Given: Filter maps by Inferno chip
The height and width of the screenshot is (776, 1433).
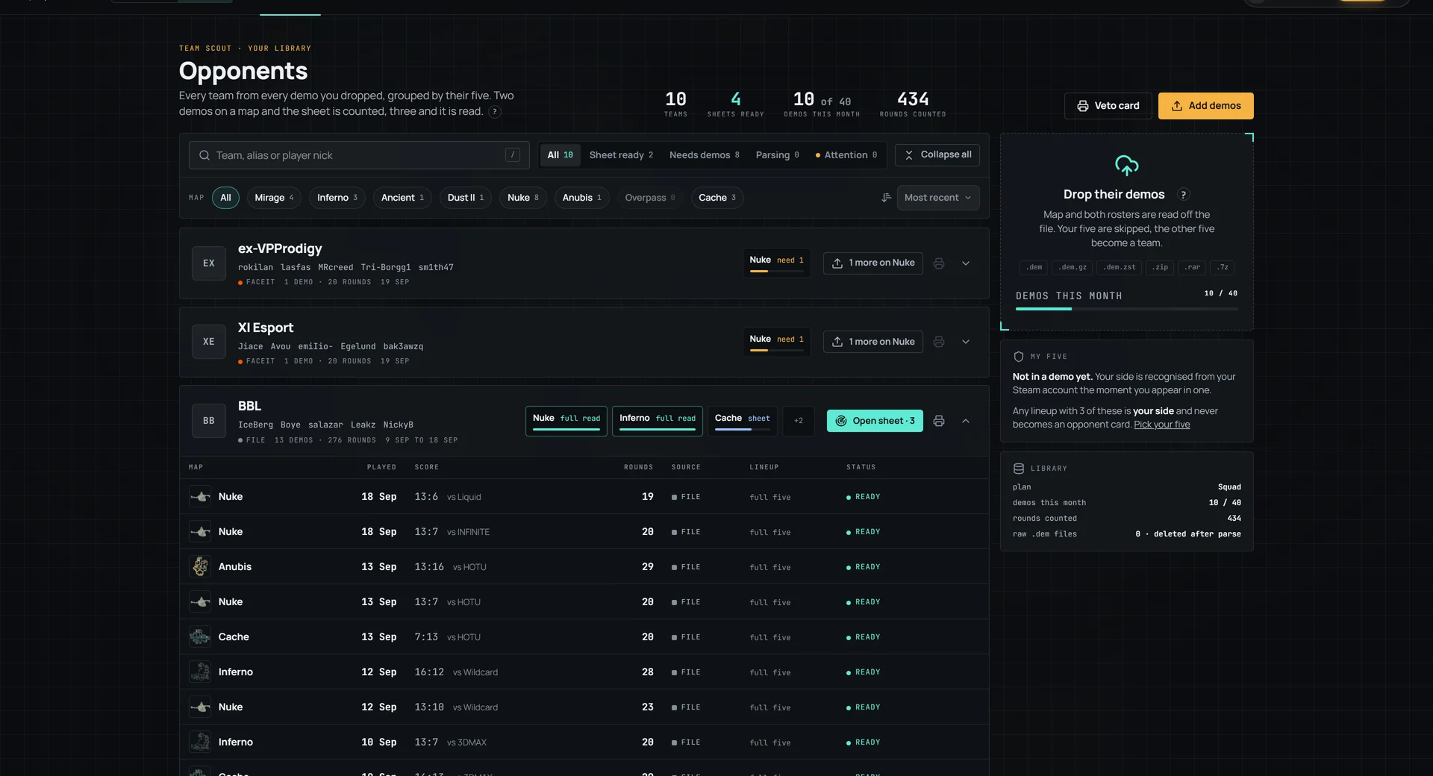Looking at the screenshot, I should pyautogui.click(x=337, y=198).
